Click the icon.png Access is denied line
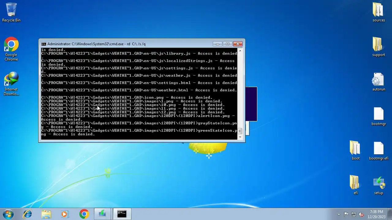 click(x=127, y=97)
